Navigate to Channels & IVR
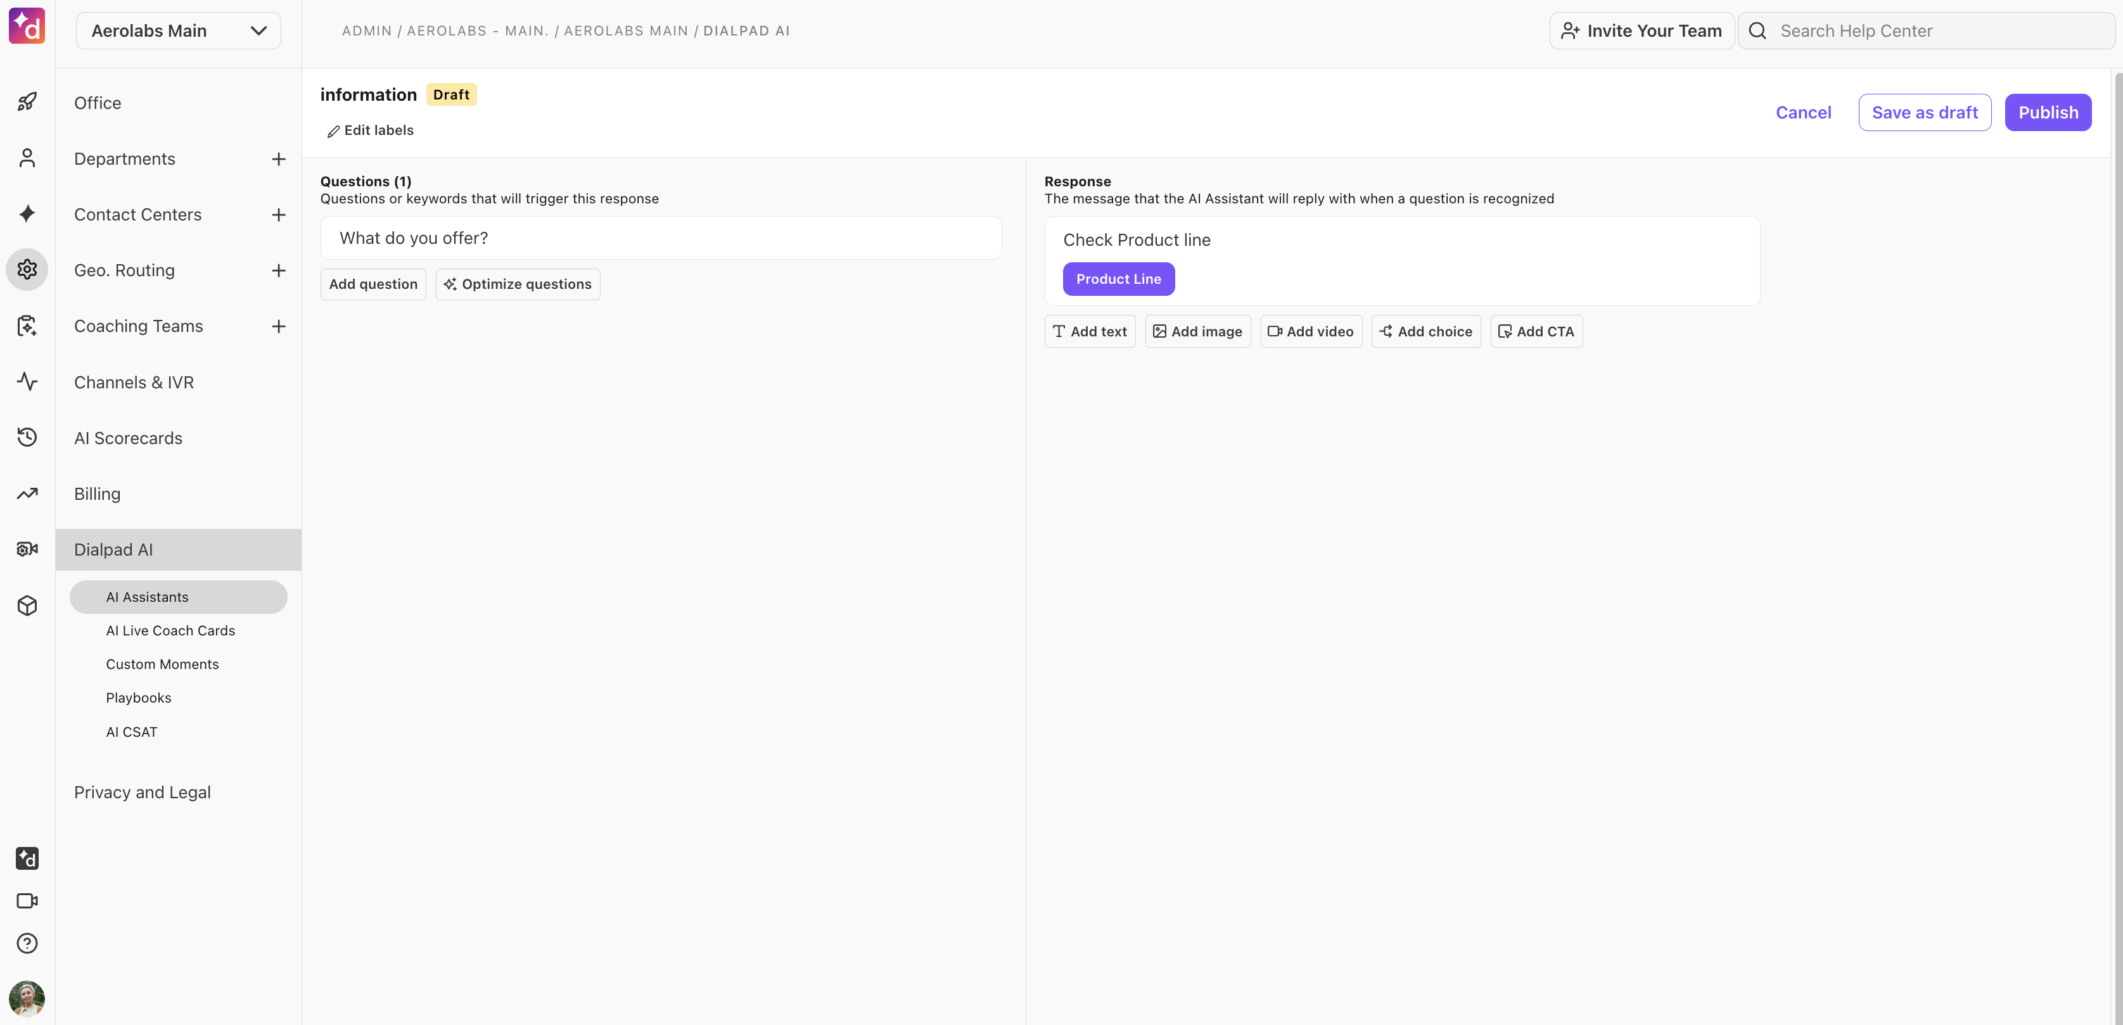 [x=134, y=382]
